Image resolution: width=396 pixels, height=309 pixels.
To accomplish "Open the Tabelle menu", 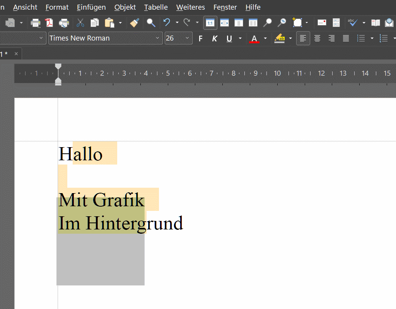I will (156, 7).
